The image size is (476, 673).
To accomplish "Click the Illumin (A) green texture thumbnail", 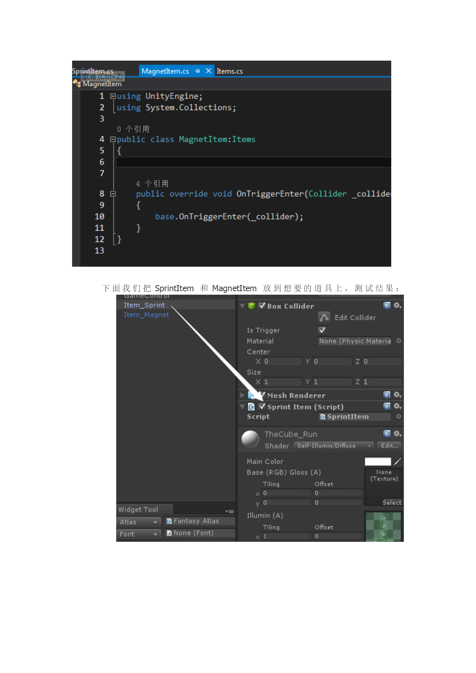I will (384, 526).
